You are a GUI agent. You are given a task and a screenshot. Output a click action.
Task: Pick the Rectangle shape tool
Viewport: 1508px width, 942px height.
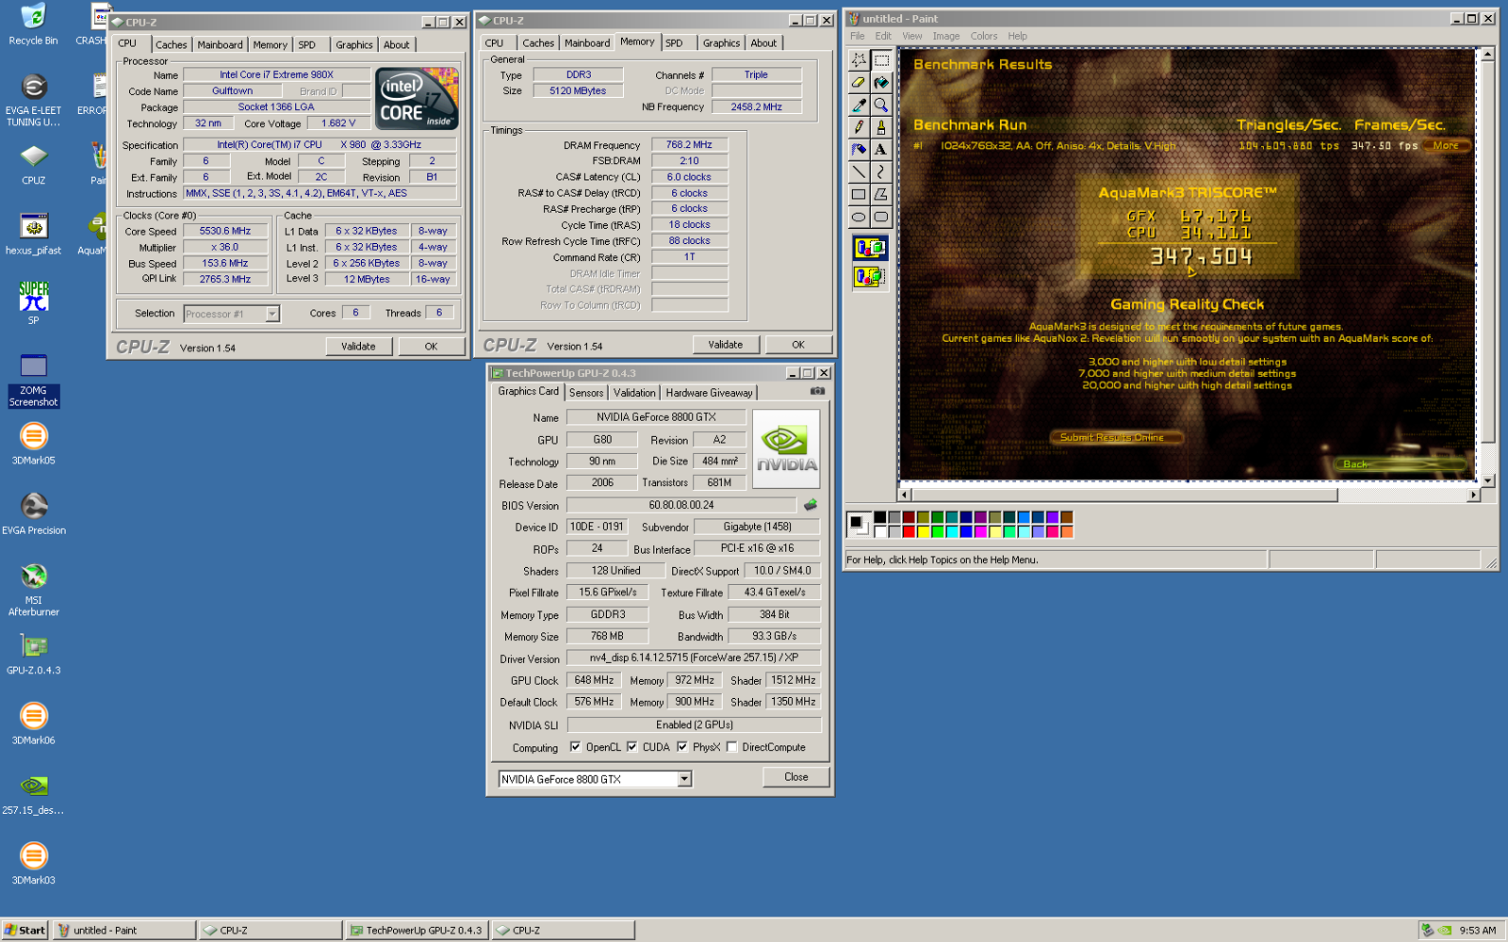pos(859,195)
